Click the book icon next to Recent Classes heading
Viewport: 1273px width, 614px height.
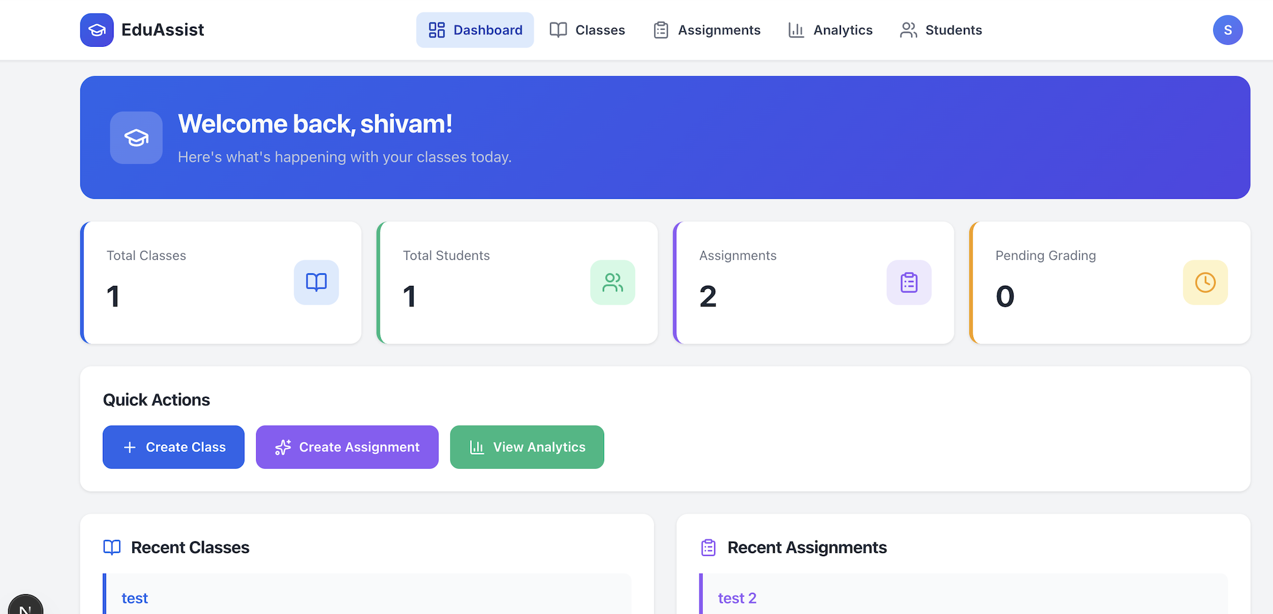click(x=112, y=547)
